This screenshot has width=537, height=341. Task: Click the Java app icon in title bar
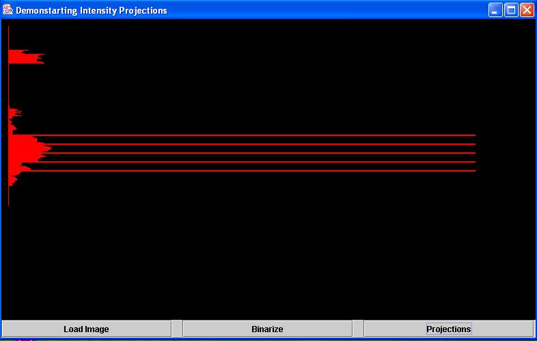click(x=8, y=10)
